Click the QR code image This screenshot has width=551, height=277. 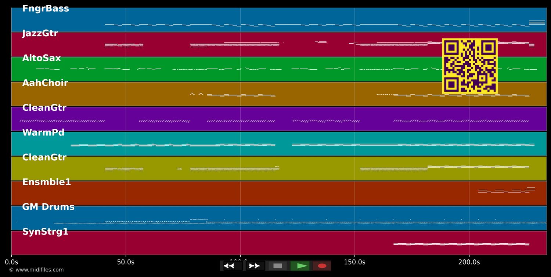click(x=471, y=66)
